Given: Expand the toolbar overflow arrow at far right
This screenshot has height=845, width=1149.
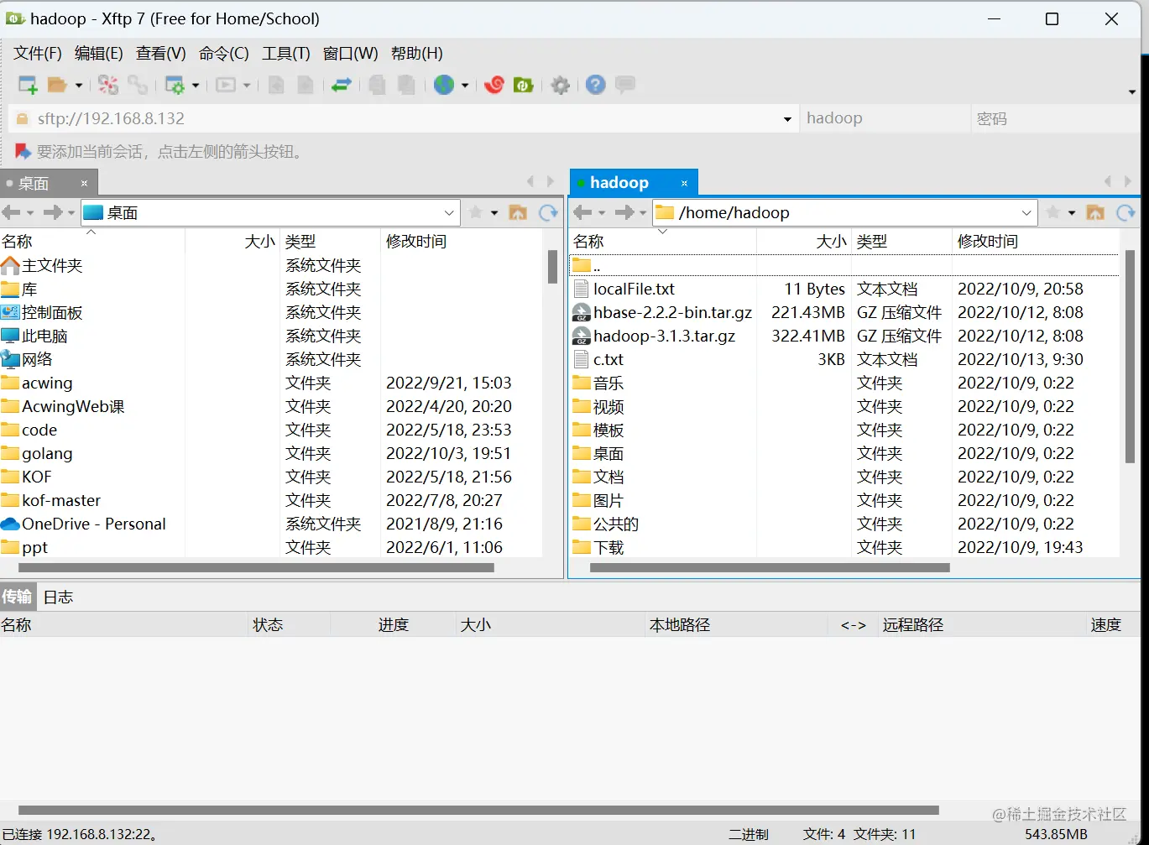Looking at the screenshot, I should pyautogui.click(x=1132, y=92).
